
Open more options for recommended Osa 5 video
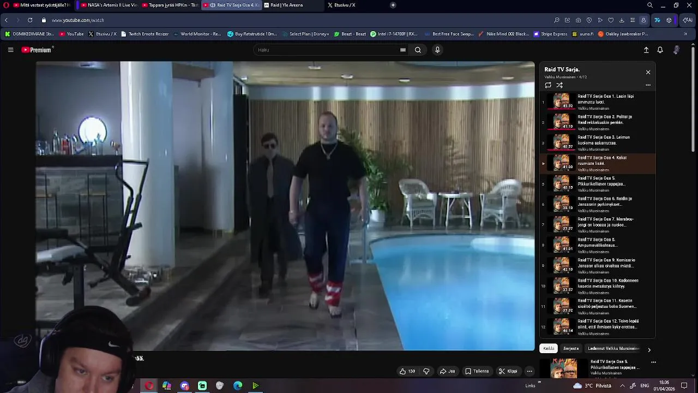click(653, 362)
